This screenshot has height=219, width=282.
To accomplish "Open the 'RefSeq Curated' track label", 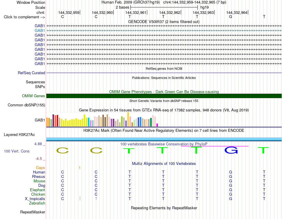I will tap(31, 73).
